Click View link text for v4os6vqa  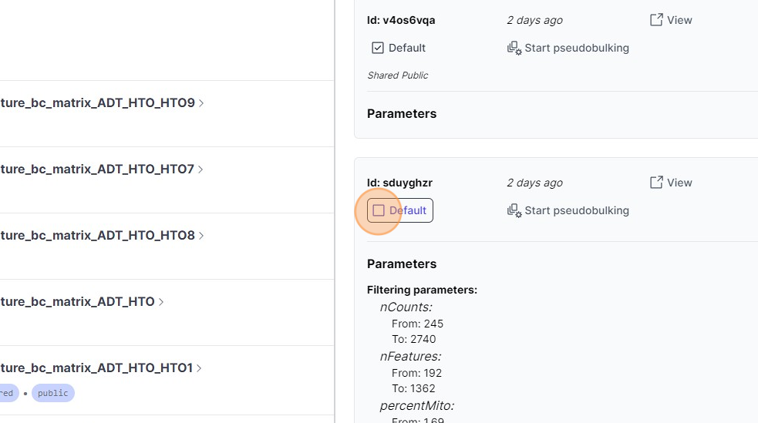pyautogui.click(x=679, y=20)
